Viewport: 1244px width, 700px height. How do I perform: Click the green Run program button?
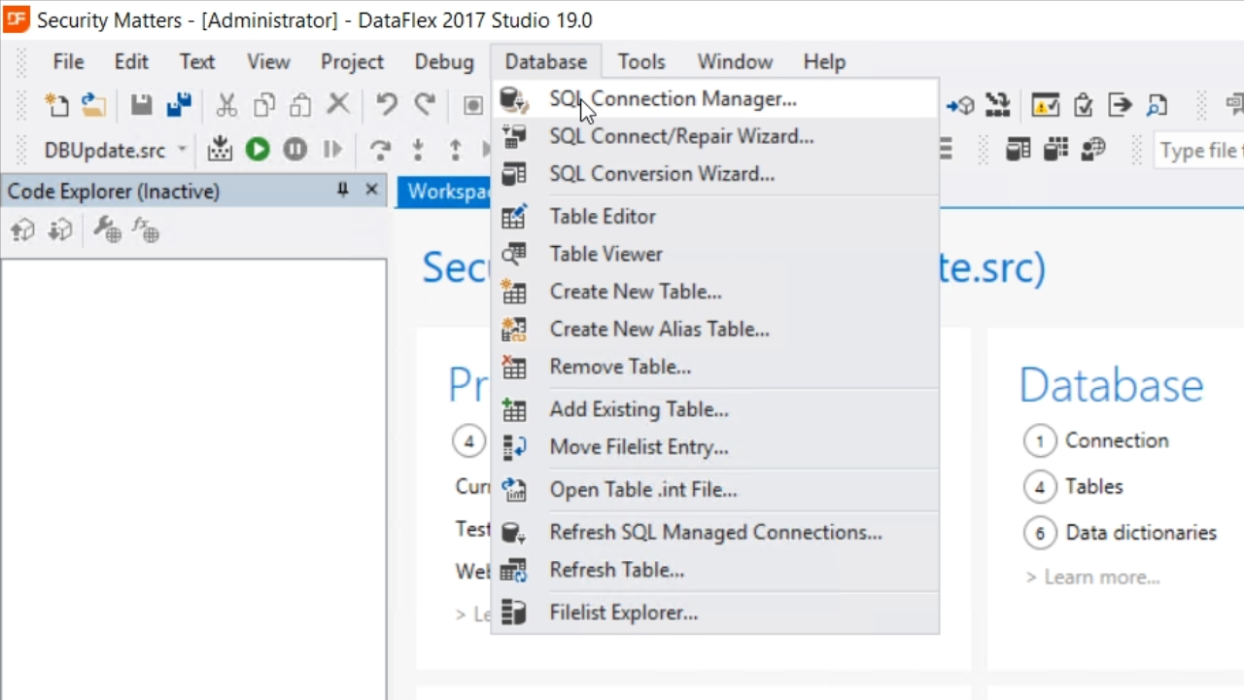click(258, 149)
